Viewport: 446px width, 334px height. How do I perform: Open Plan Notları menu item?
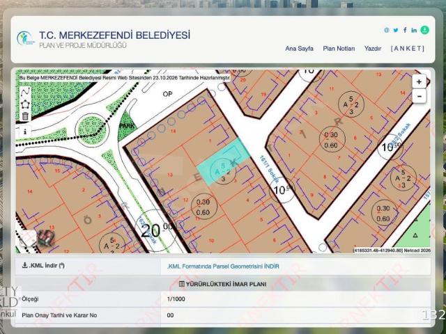coord(339,49)
